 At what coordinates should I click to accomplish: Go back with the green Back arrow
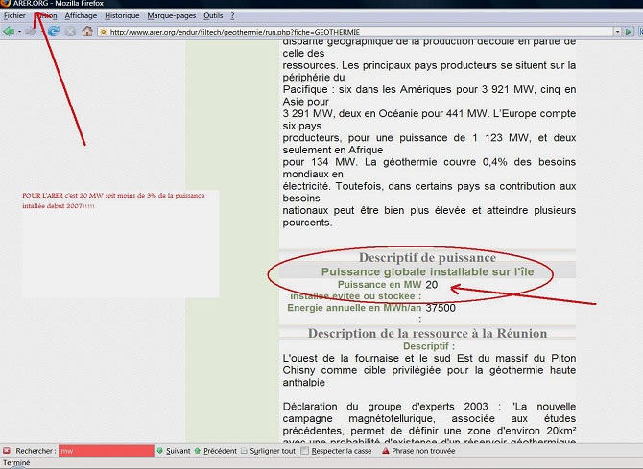pyautogui.click(x=8, y=32)
